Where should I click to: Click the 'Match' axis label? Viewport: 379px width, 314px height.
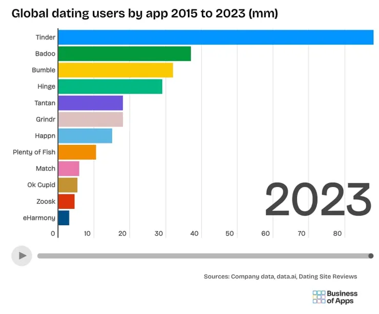click(46, 169)
